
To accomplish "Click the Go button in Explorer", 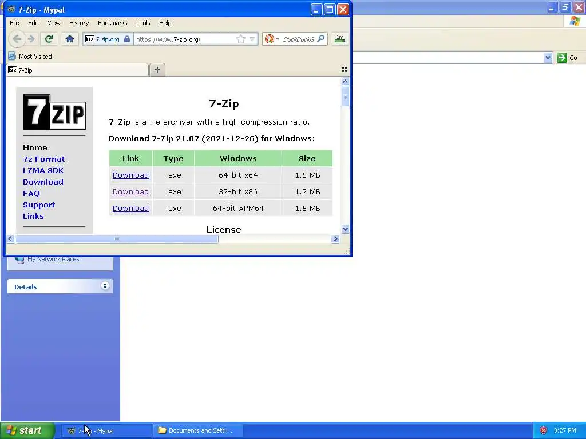I will click(x=567, y=58).
